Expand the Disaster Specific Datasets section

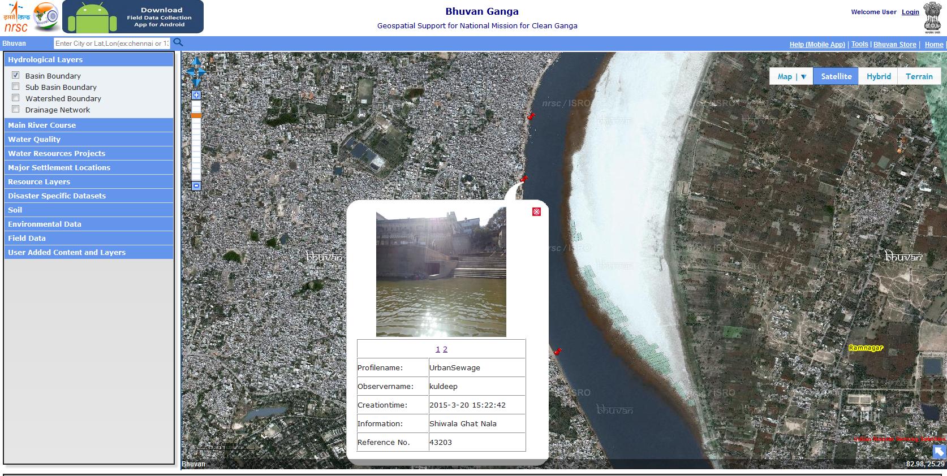click(x=89, y=196)
